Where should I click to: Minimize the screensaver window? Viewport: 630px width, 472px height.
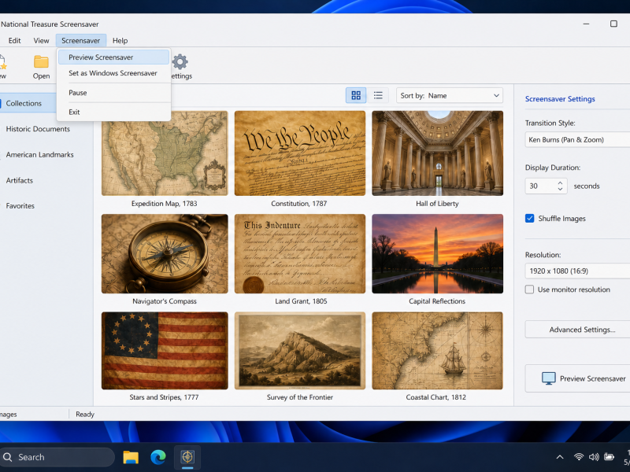click(x=586, y=24)
